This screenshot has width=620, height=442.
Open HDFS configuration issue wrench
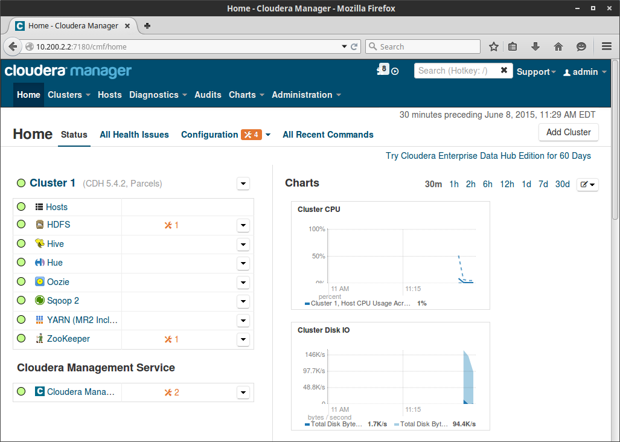(x=171, y=225)
